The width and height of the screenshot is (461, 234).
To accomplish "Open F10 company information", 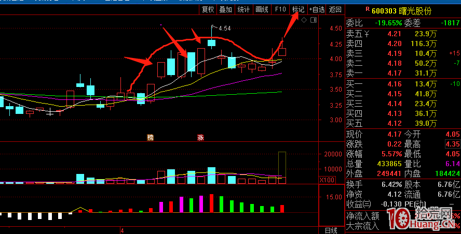I will point(280,10).
